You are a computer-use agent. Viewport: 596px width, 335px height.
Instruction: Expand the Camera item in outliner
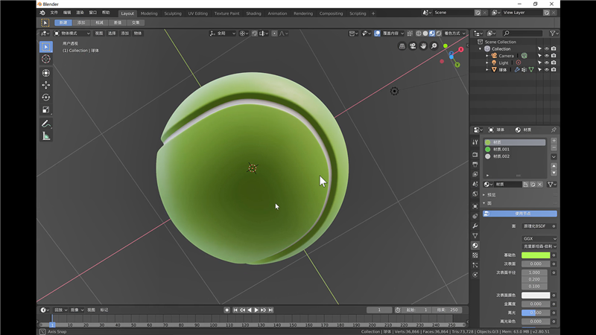[487, 56]
